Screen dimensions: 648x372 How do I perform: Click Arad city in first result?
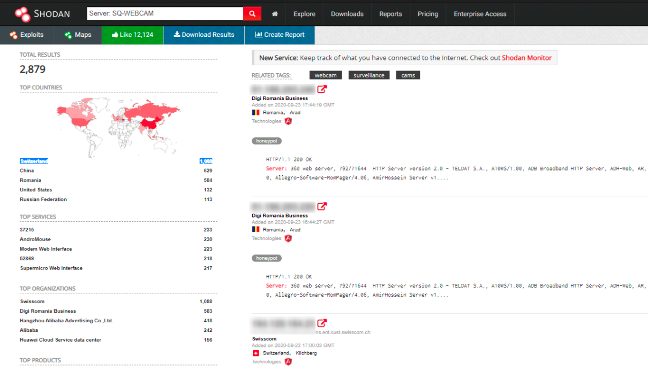click(295, 113)
